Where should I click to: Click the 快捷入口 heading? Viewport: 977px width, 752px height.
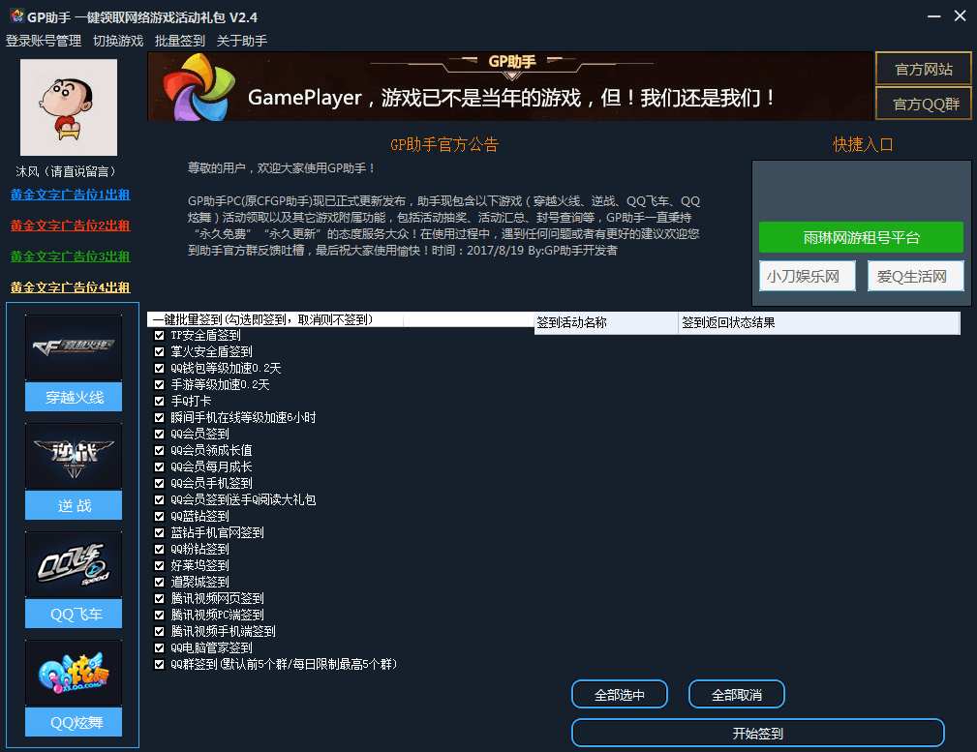[x=863, y=144]
